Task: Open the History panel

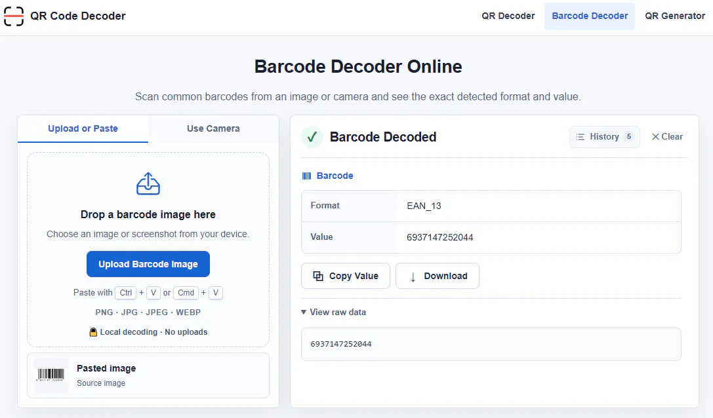Action: [x=604, y=137]
